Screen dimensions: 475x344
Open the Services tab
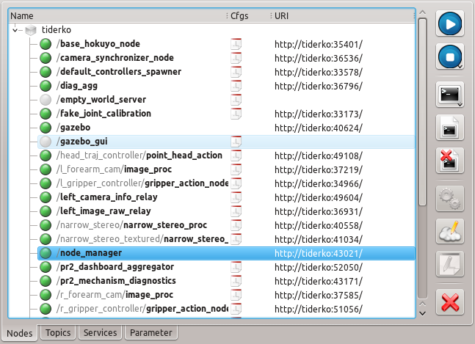100,333
